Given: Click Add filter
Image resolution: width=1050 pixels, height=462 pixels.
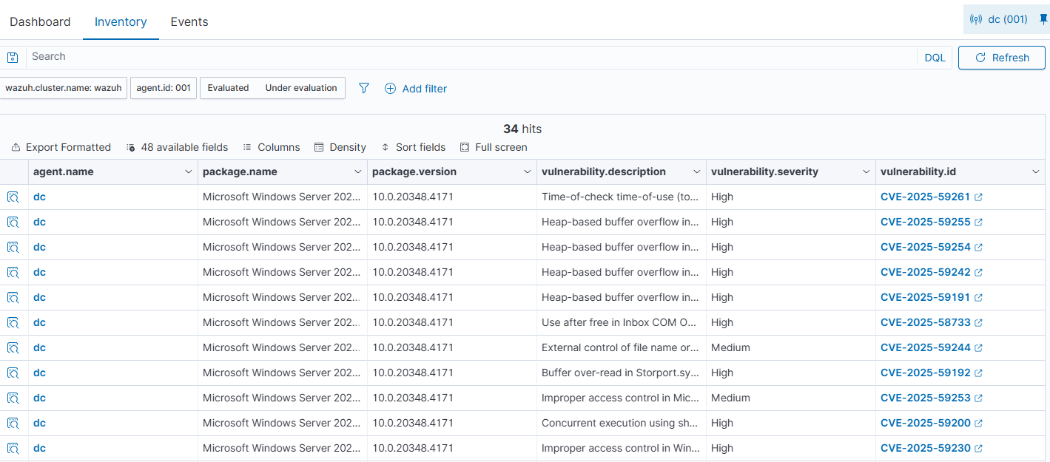Looking at the screenshot, I should (416, 89).
